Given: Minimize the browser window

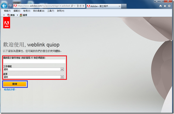Looking at the screenshot, I should [x=157, y=1].
